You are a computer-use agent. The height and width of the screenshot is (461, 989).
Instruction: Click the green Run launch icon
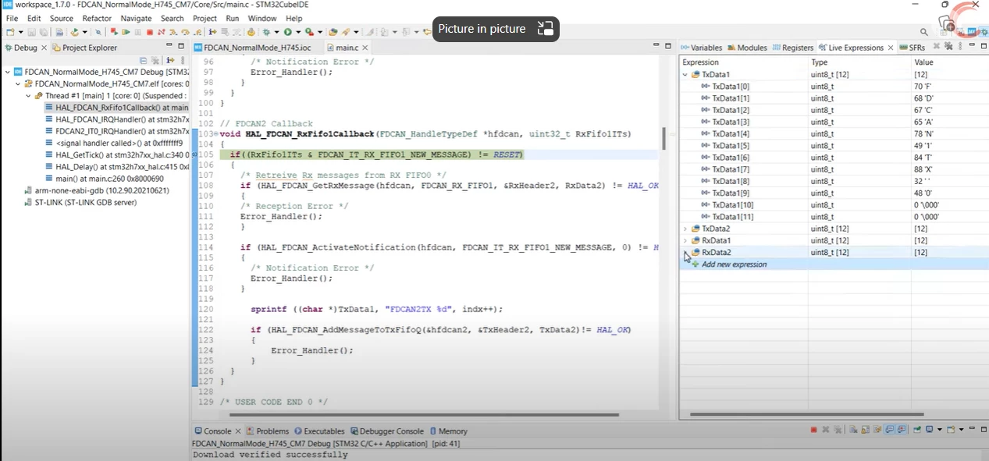tap(287, 32)
